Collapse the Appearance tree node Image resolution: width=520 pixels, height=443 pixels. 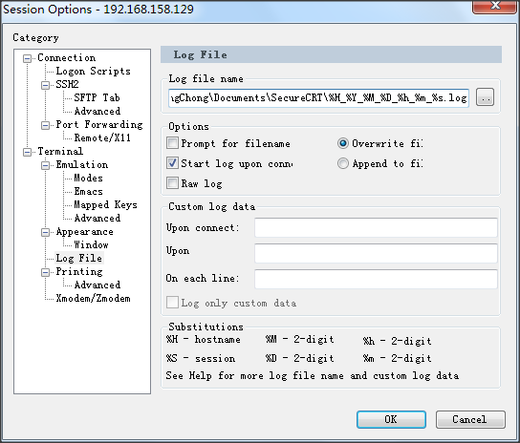click(46, 232)
